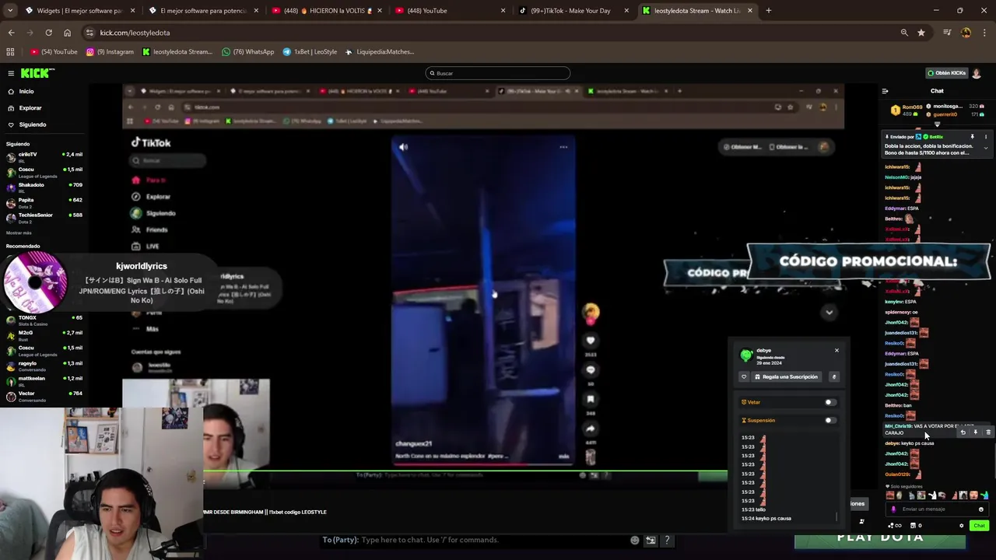
Task: Go back in the browser
Action: click(x=11, y=33)
